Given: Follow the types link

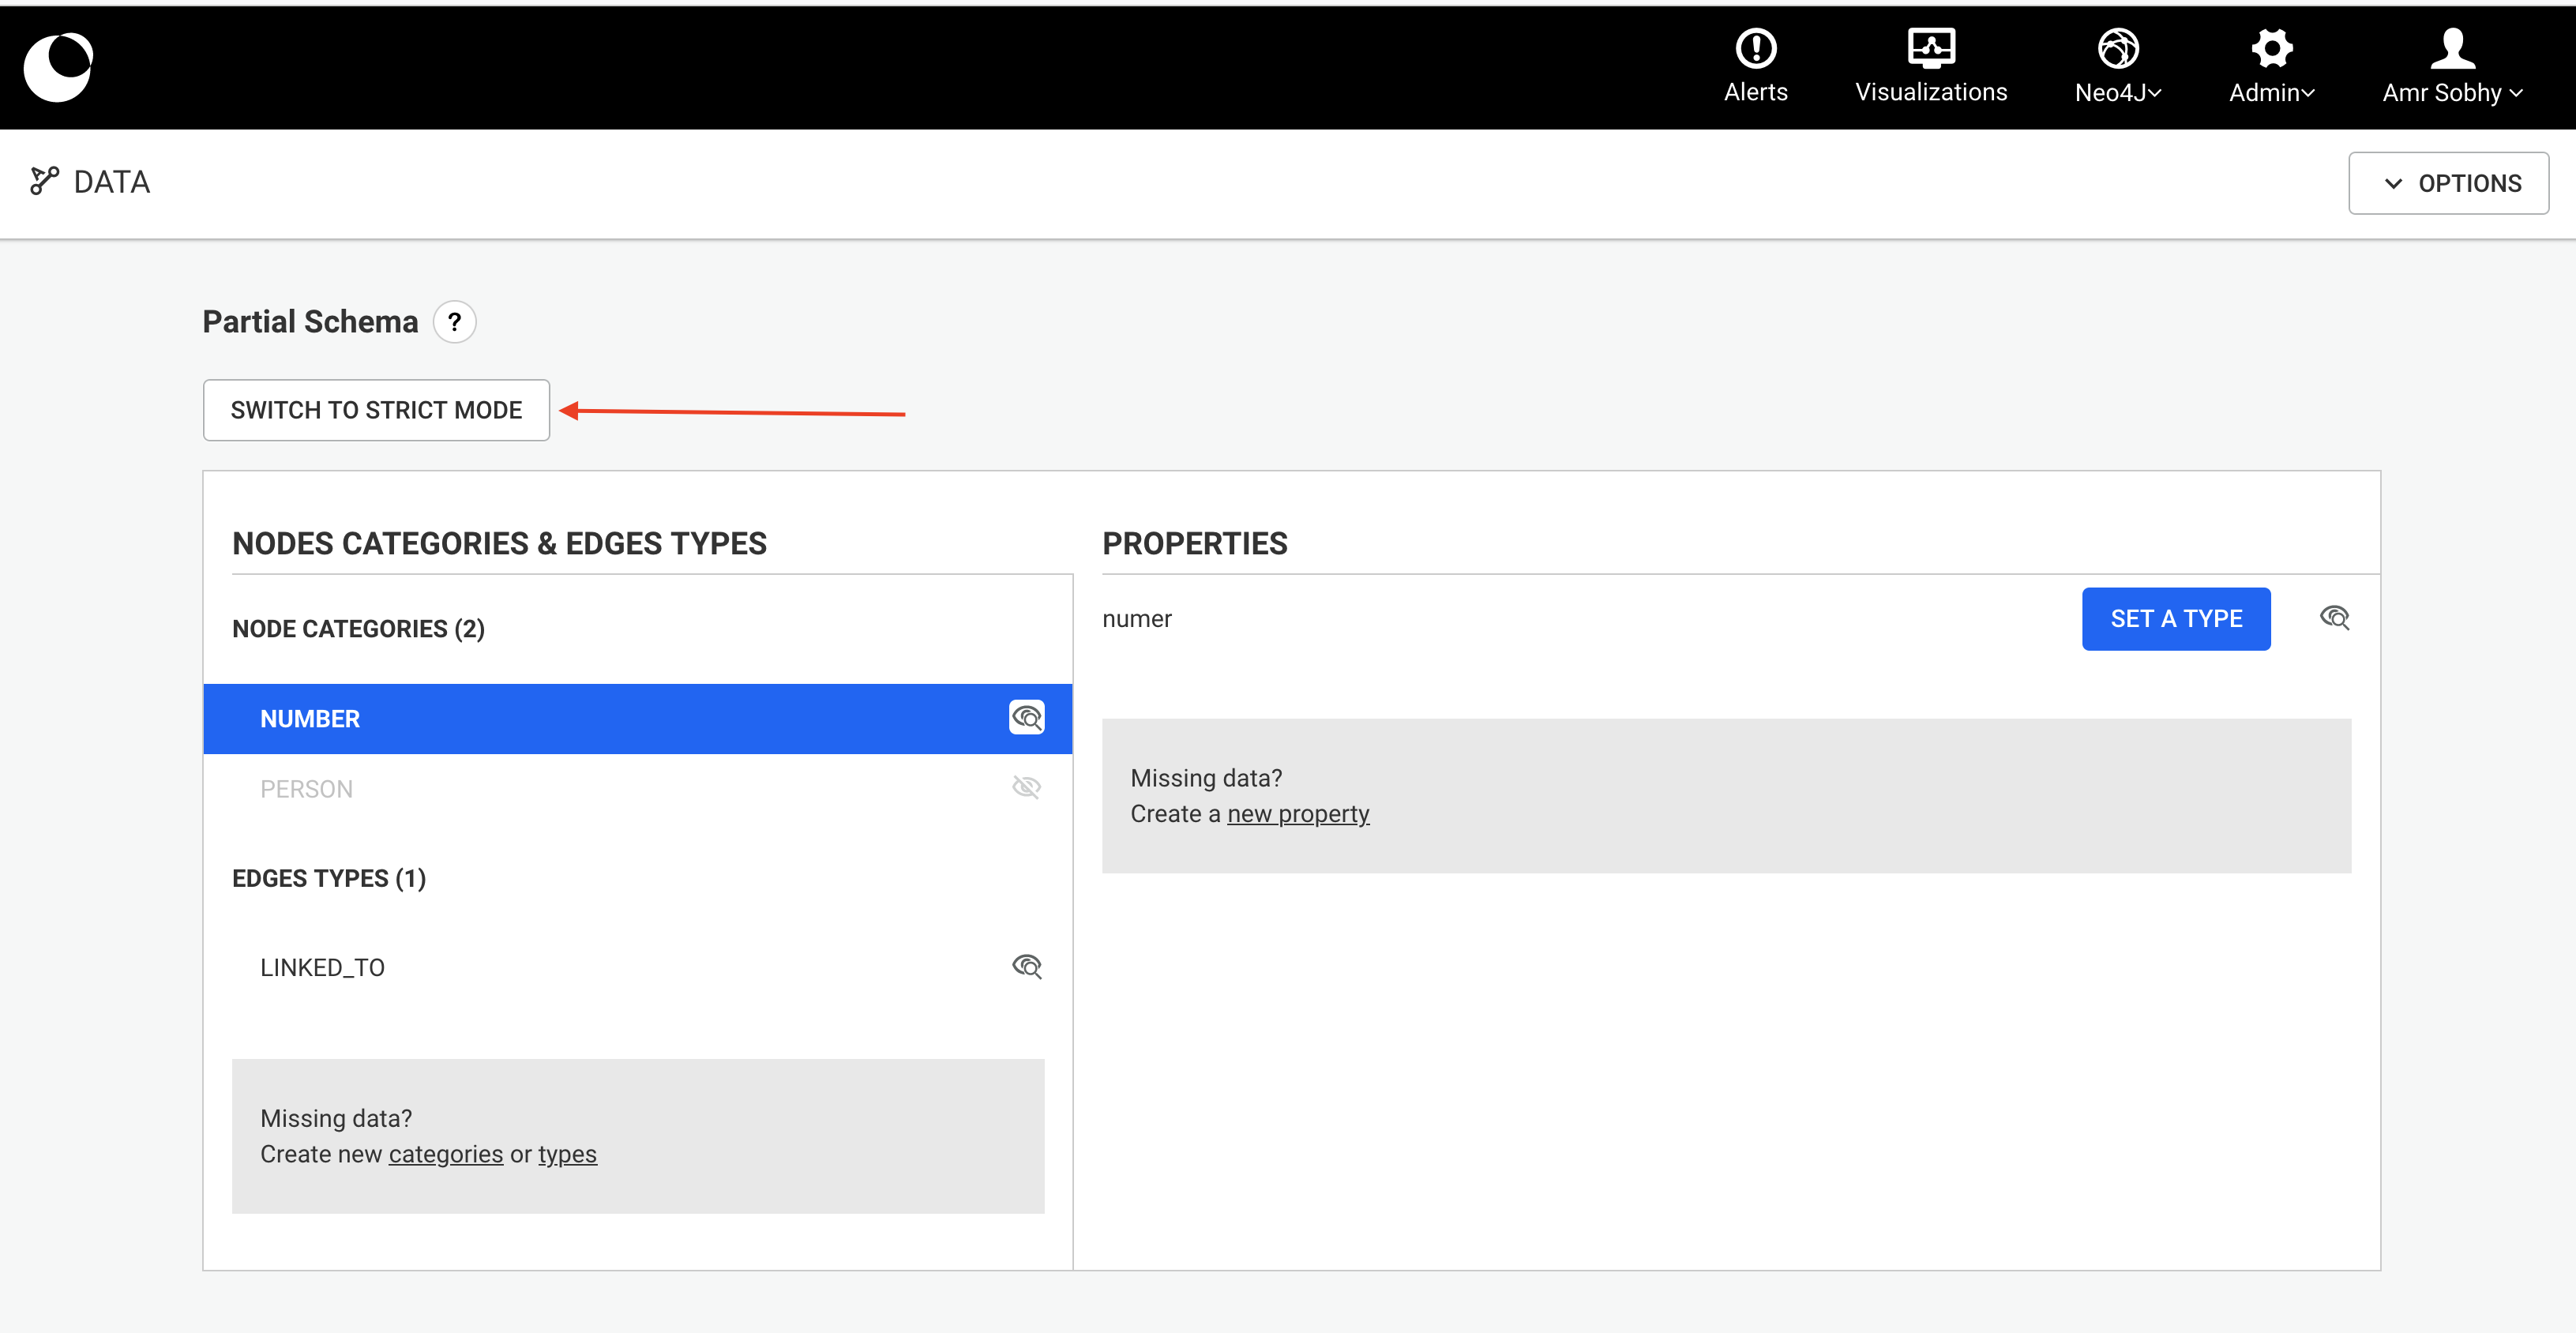Looking at the screenshot, I should click(567, 1154).
